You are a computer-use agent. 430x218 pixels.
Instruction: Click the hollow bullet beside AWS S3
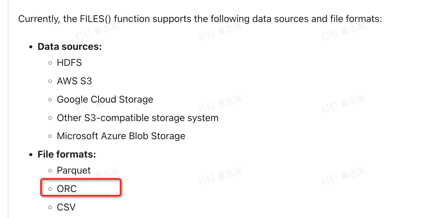[50, 81]
